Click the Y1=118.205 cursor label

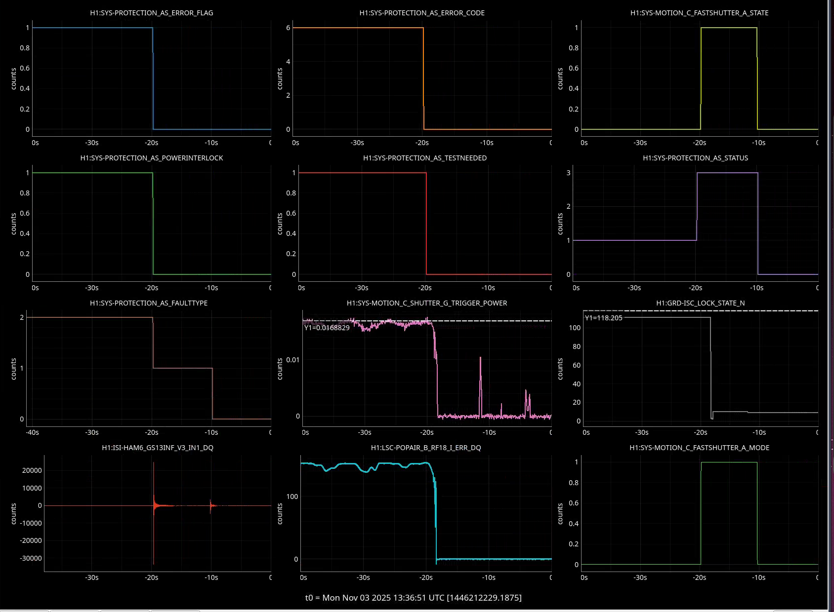pos(603,318)
